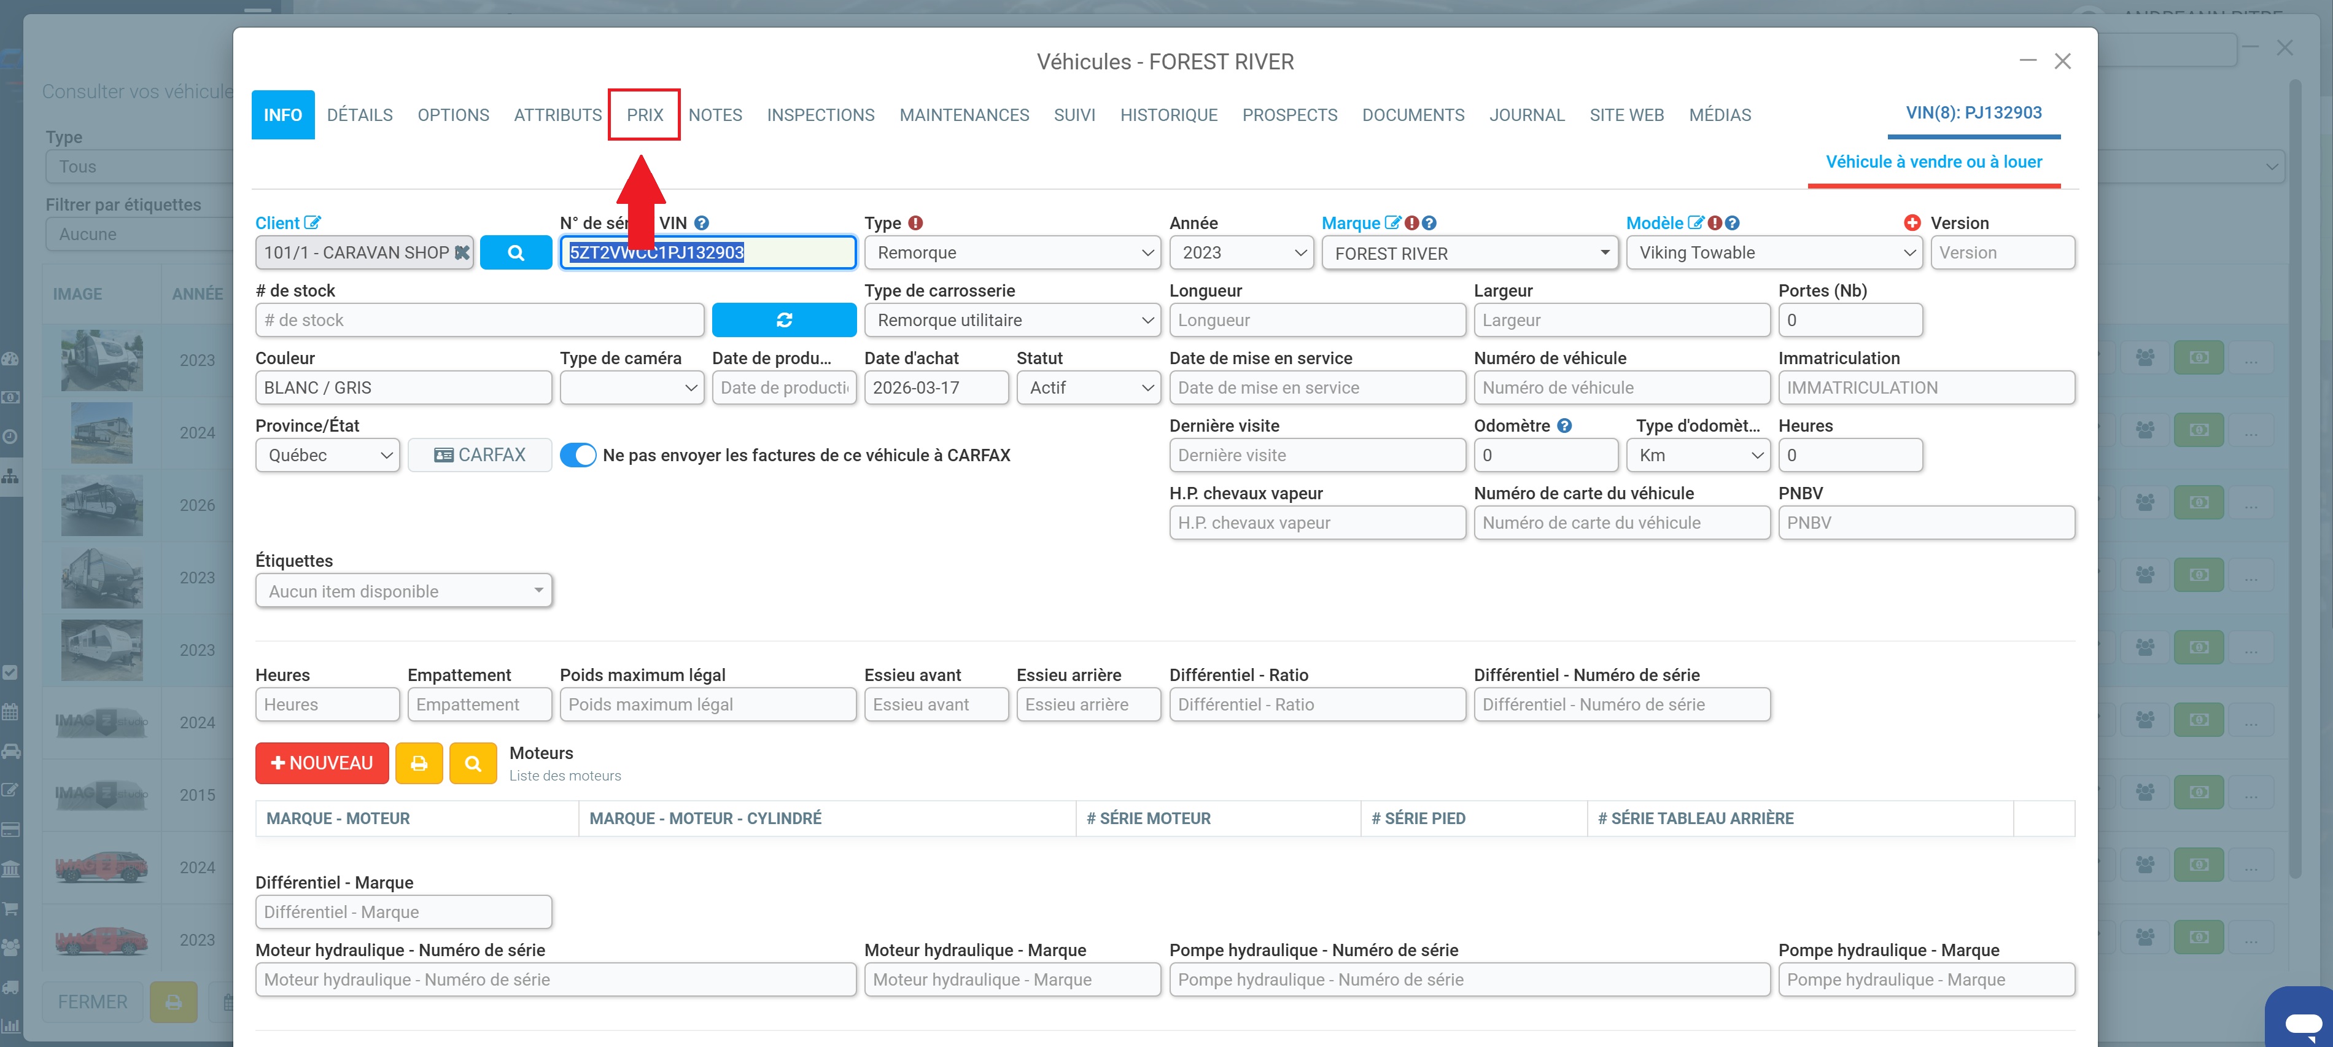Screen dimensions: 2333x1047
Task: Click the green money icon on the 2026 background row
Action: pyautogui.click(x=2199, y=503)
